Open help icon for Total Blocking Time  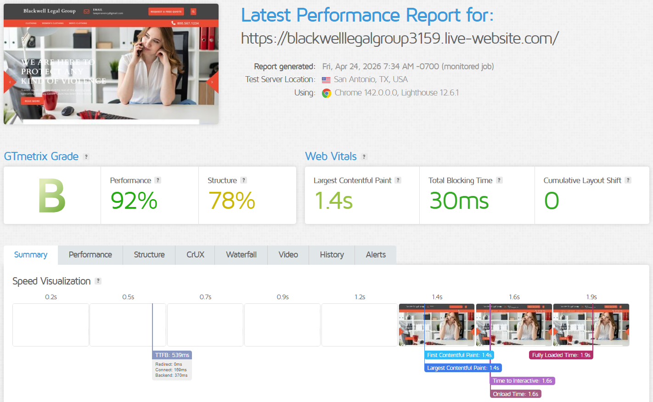point(499,180)
